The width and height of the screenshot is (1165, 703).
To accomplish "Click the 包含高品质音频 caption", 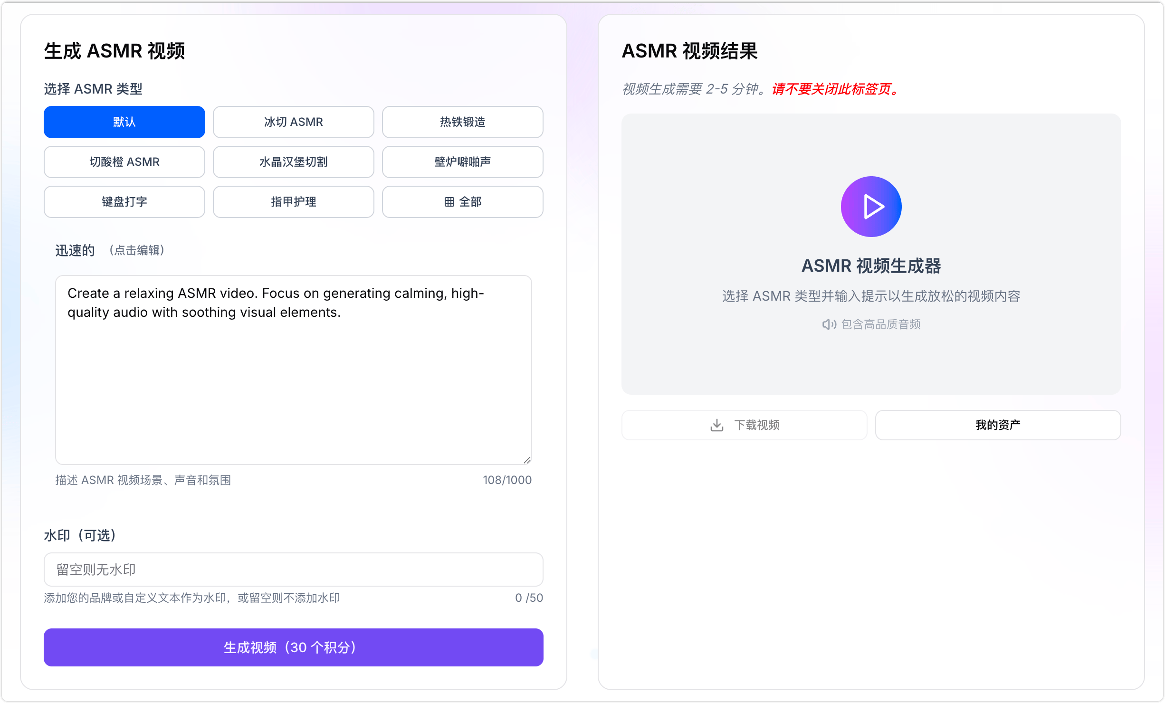I will [881, 324].
